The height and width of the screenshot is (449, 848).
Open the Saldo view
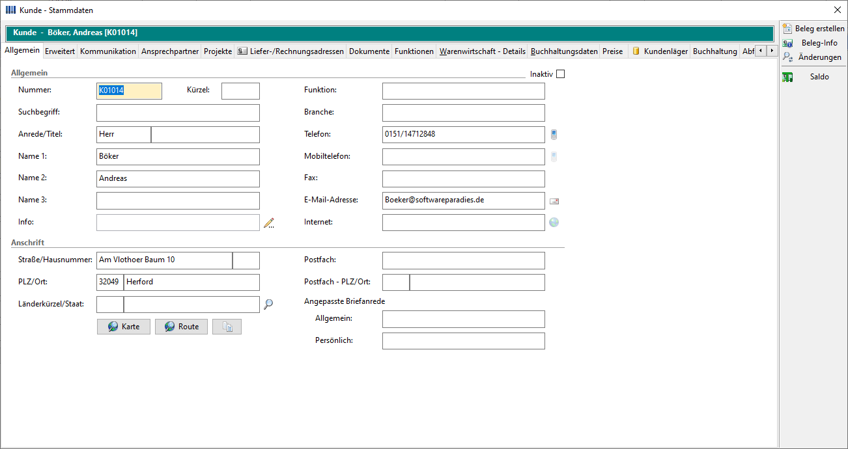pyautogui.click(x=813, y=77)
